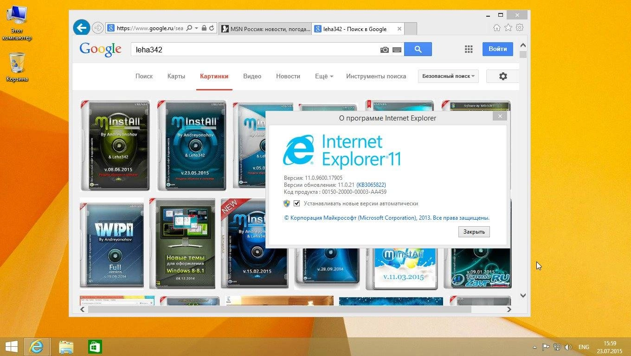The height and width of the screenshot is (356, 631).
Task: Open Инструменты поиска search tools
Action: [x=376, y=76]
